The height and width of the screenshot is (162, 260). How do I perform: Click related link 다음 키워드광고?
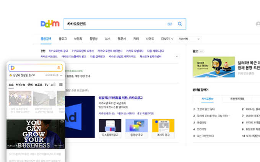(x=156, y=51)
